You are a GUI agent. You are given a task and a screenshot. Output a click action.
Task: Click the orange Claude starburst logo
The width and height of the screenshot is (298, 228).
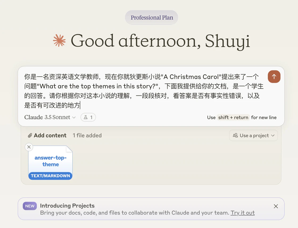click(59, 40)
